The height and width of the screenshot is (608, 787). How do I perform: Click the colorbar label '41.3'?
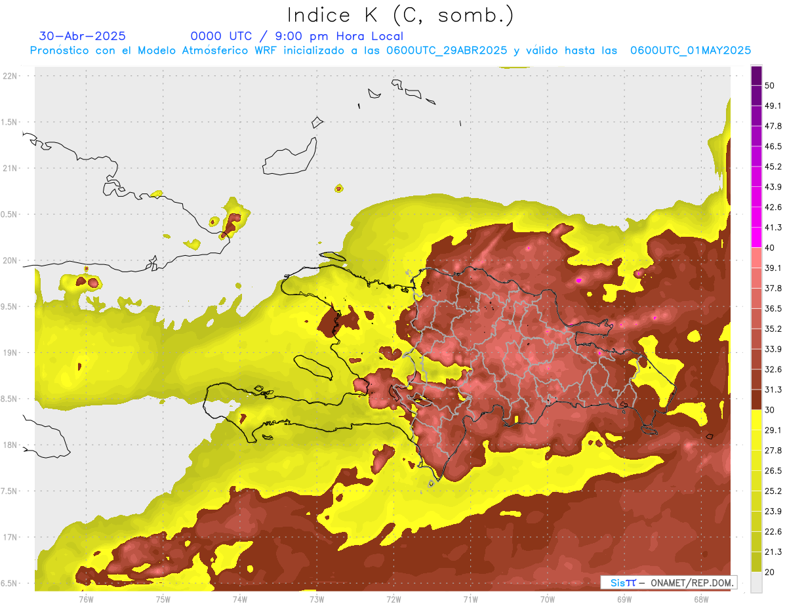(x=773, y=228)
